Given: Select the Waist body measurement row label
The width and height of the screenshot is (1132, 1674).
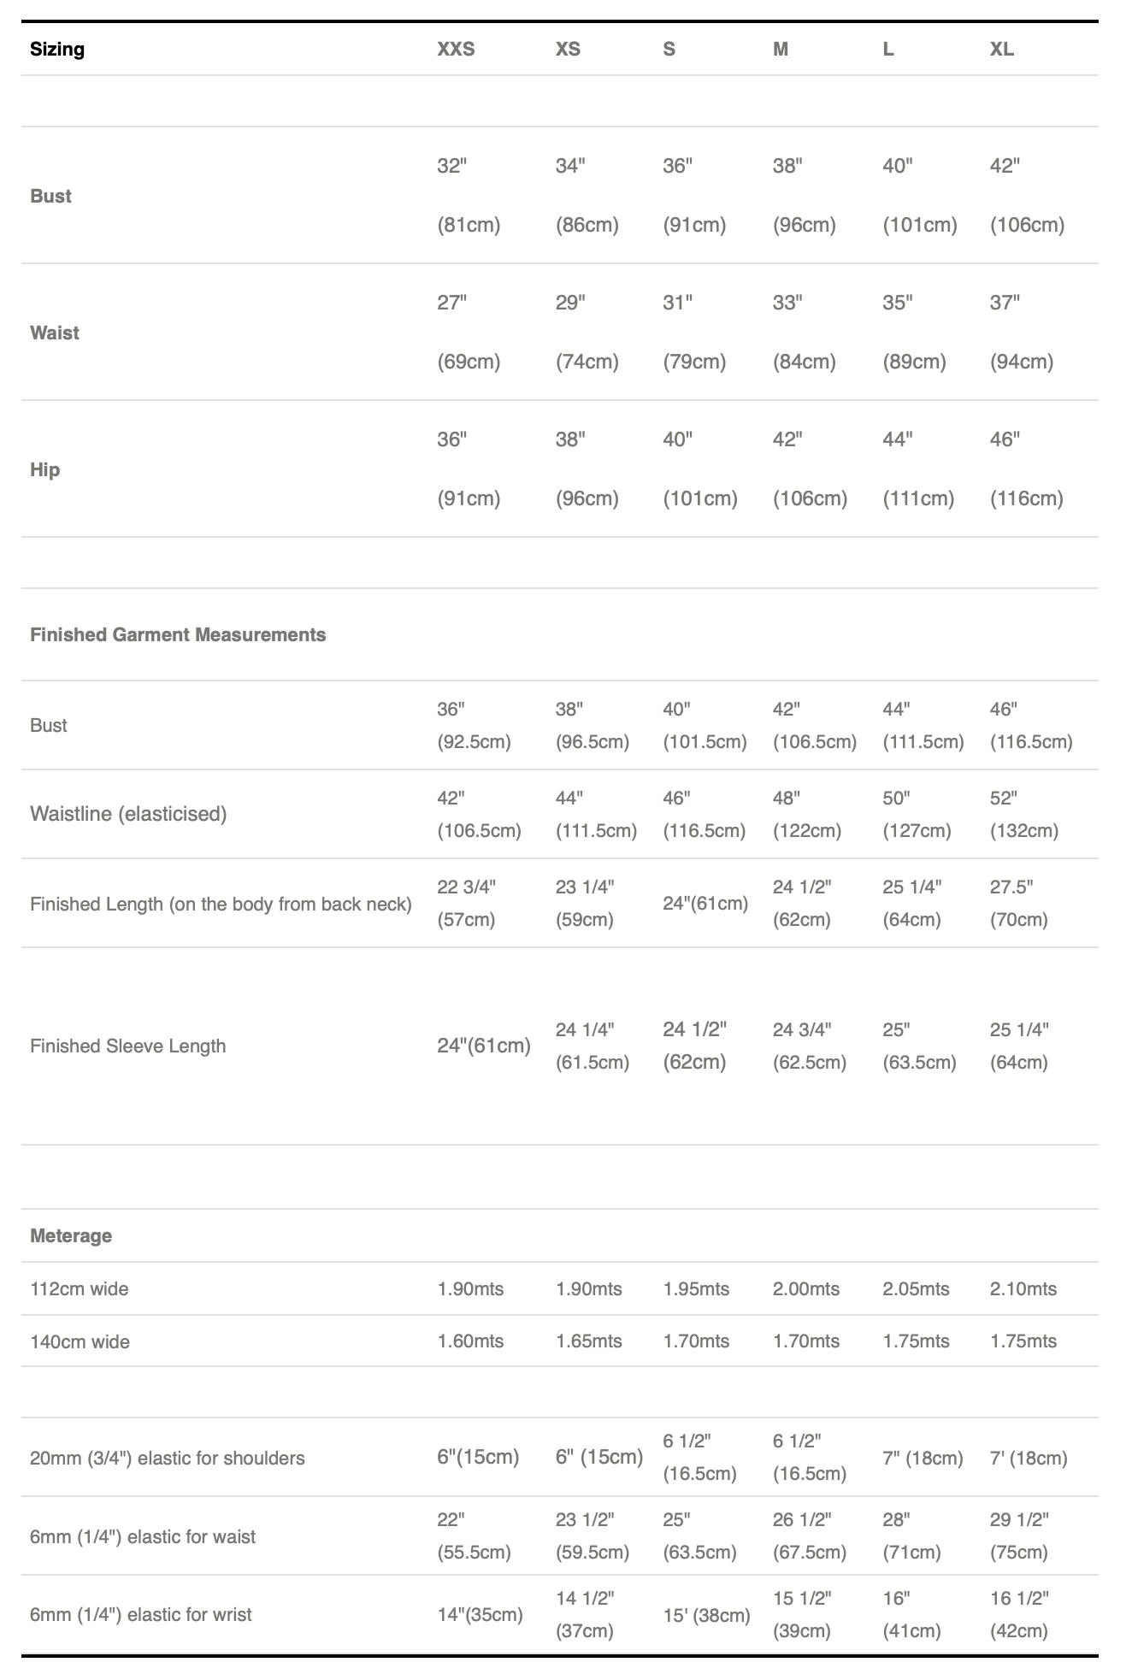Looking at the screenshot, I should coord(55,333).
